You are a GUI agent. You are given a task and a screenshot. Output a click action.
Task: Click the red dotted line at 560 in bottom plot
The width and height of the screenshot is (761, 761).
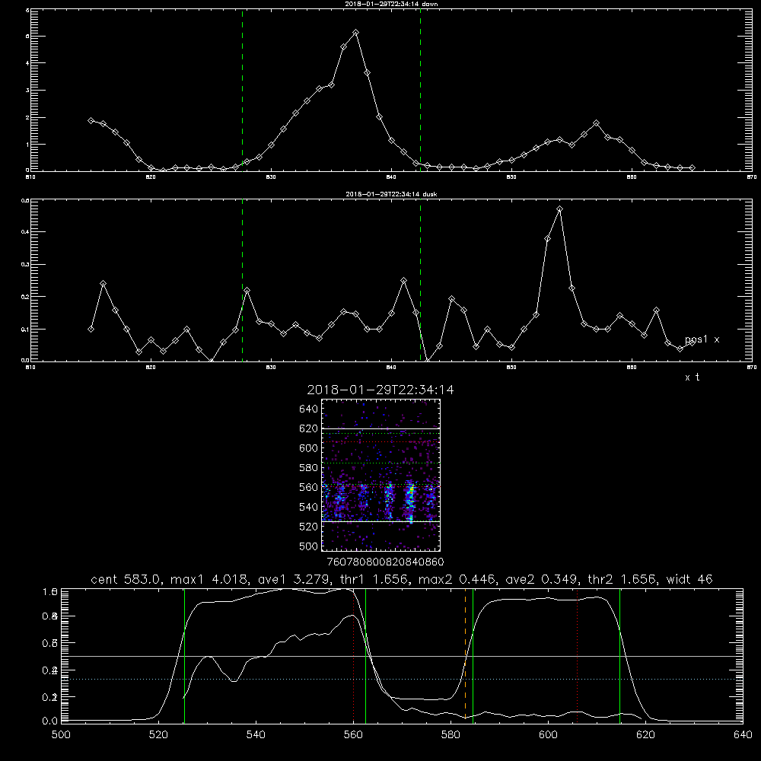[x=353, y=655]
